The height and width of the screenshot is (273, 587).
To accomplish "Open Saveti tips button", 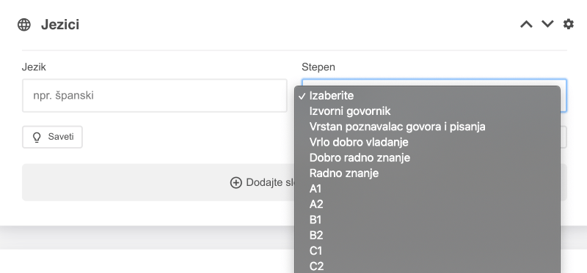I will [x=52, y=137].
